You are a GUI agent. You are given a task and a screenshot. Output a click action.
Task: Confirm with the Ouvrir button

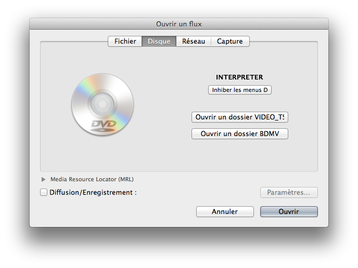point(288,211)
